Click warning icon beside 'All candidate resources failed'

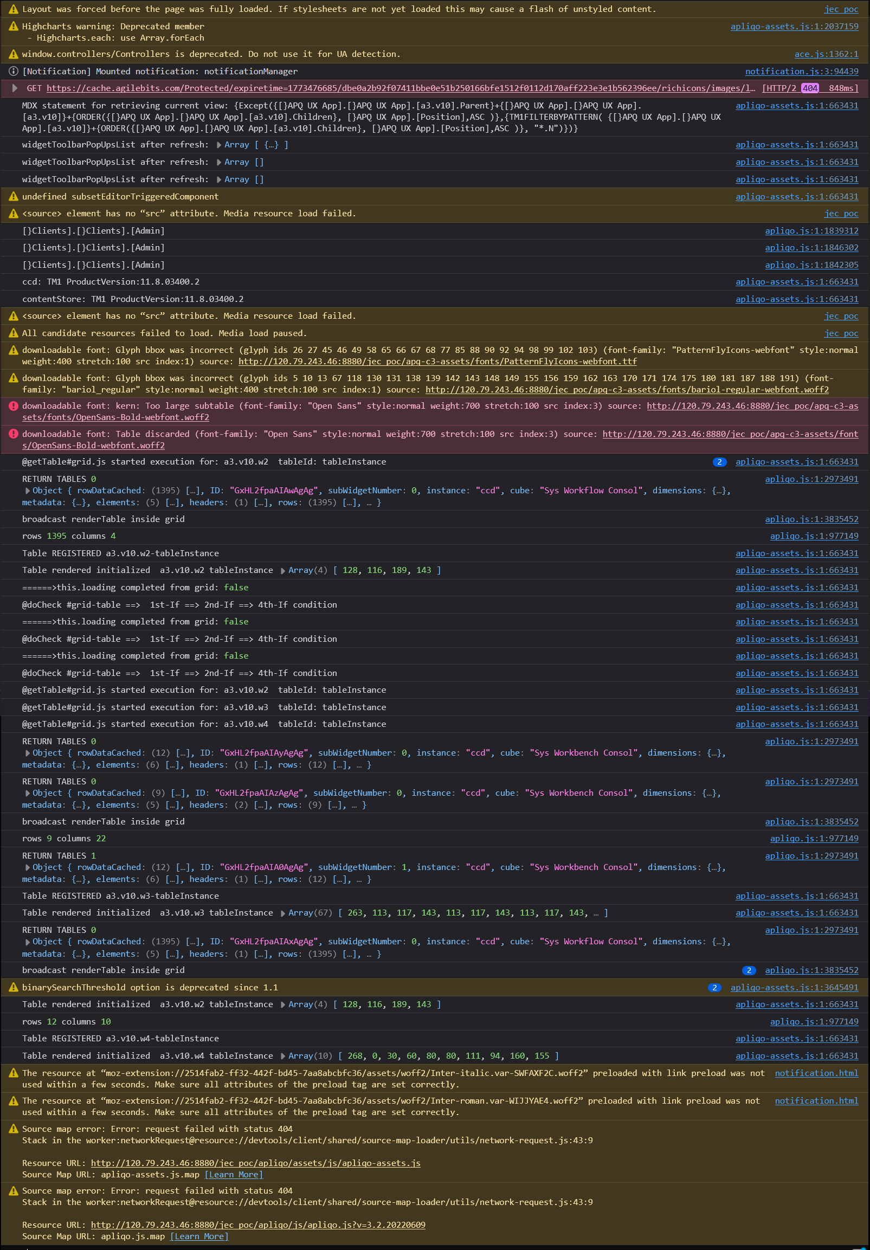tap(14, 333)
